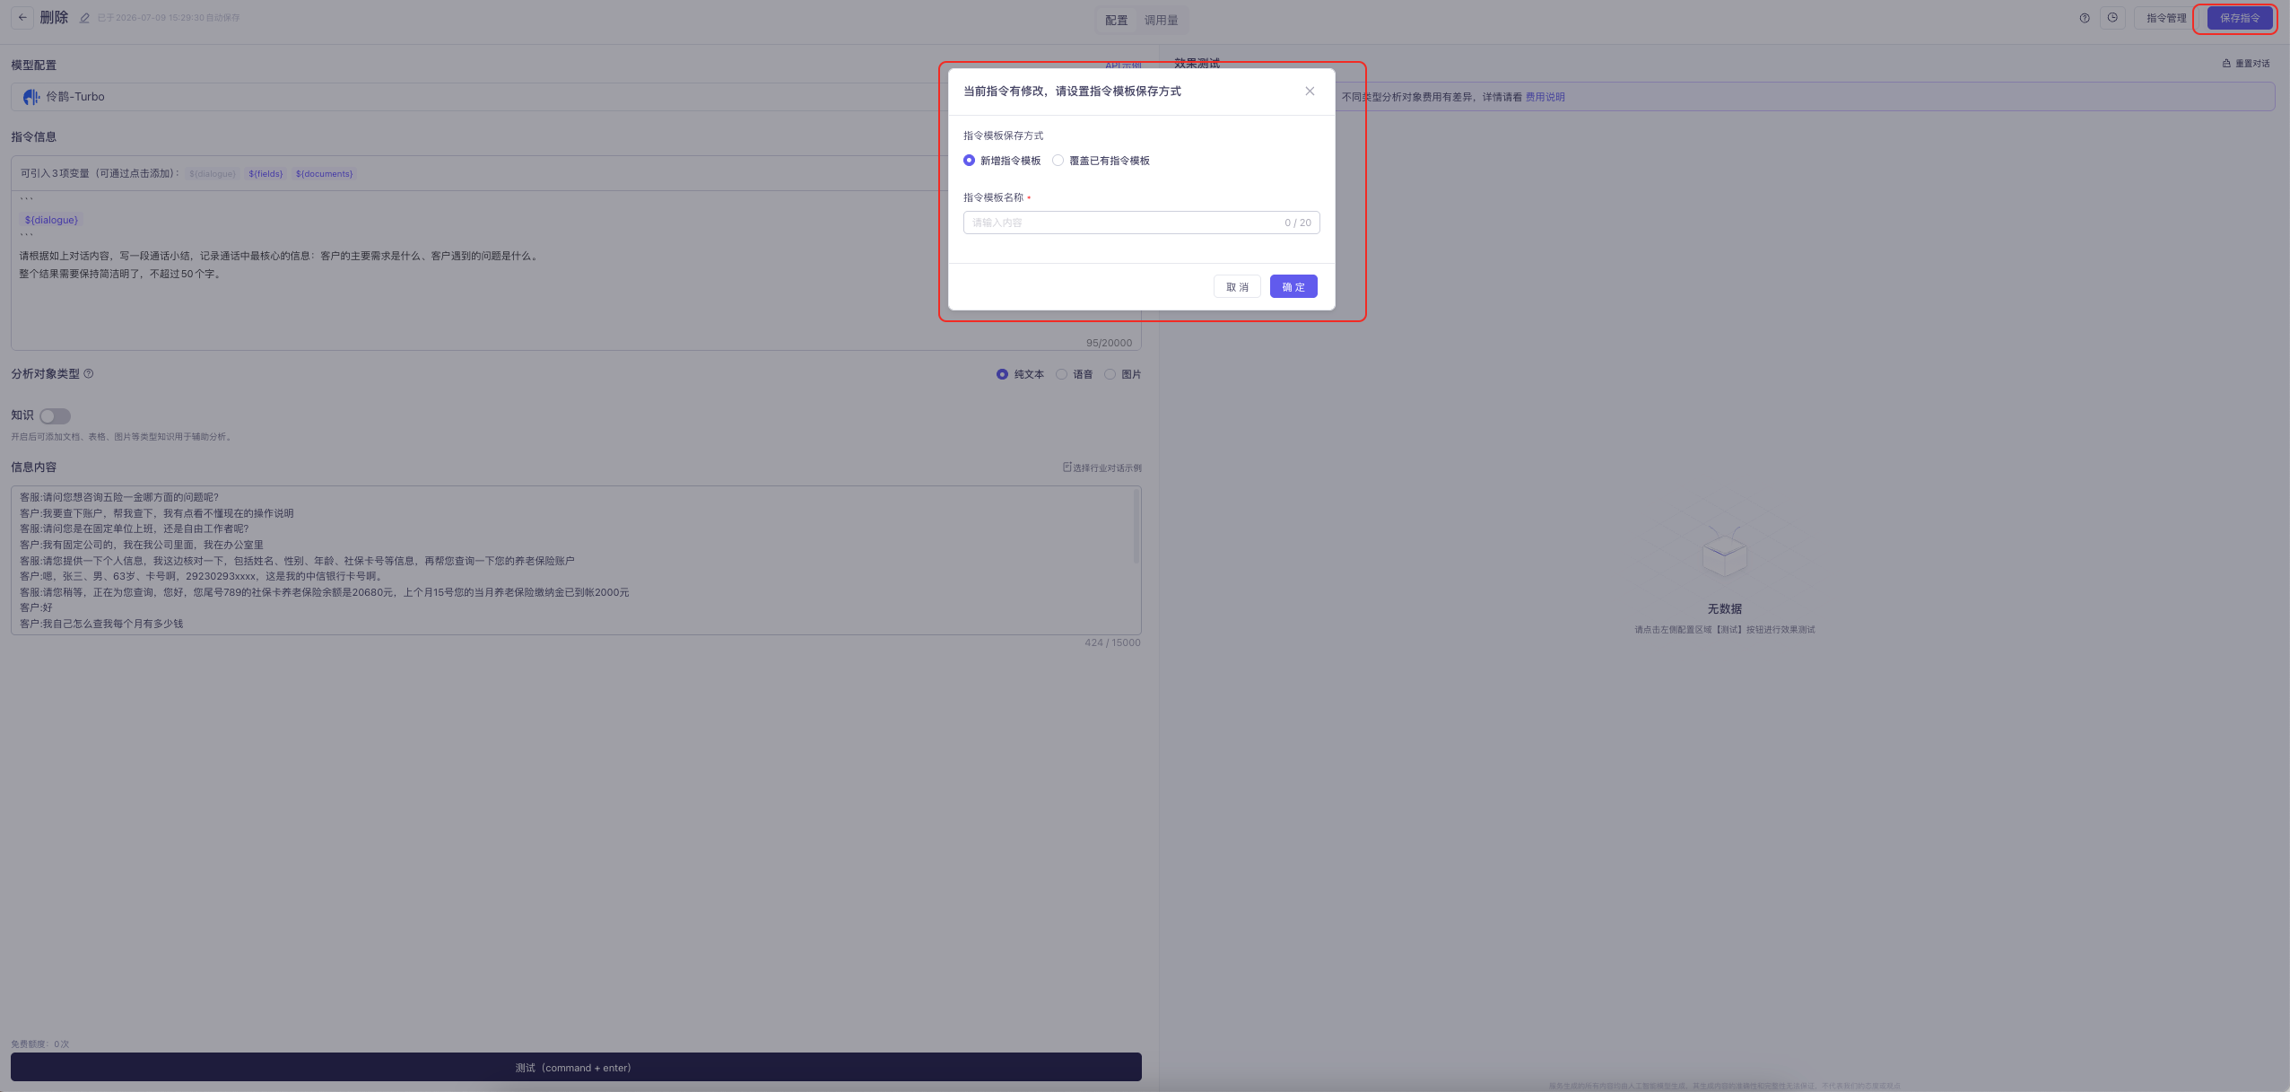
Task: Go back with the left arrow icon
Action: [x=22, y=17]
